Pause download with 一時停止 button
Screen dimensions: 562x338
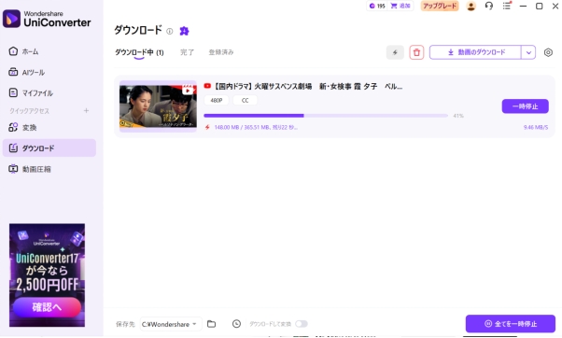click(x=525, y=106)
